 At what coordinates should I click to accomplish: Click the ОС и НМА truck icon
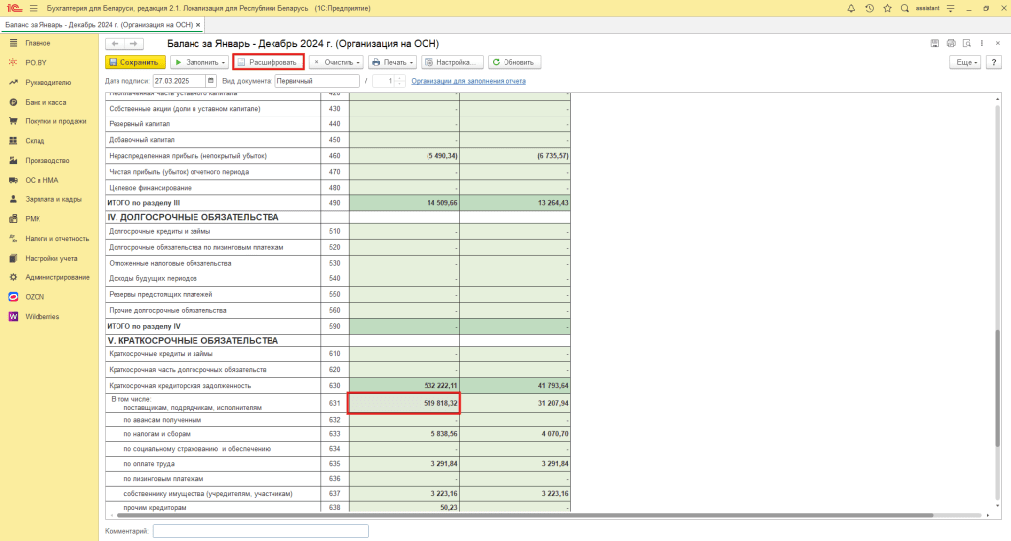tap(13, 180)
